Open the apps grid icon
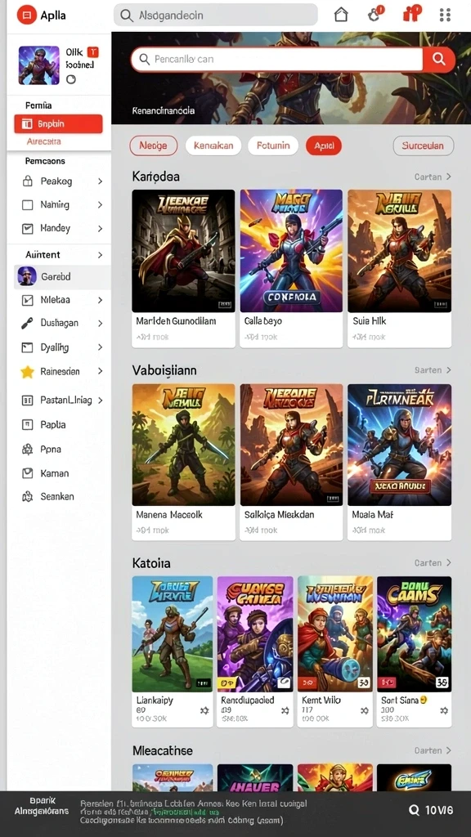 tap(445, 15)
